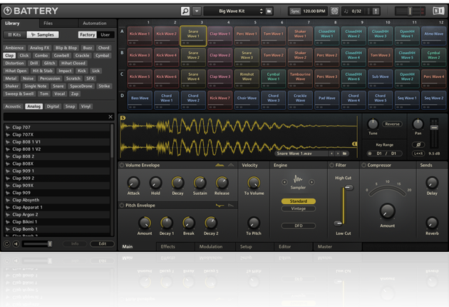Select the AHD volume envelope shape icon
The image size is (449, 307).
point(231,165)
